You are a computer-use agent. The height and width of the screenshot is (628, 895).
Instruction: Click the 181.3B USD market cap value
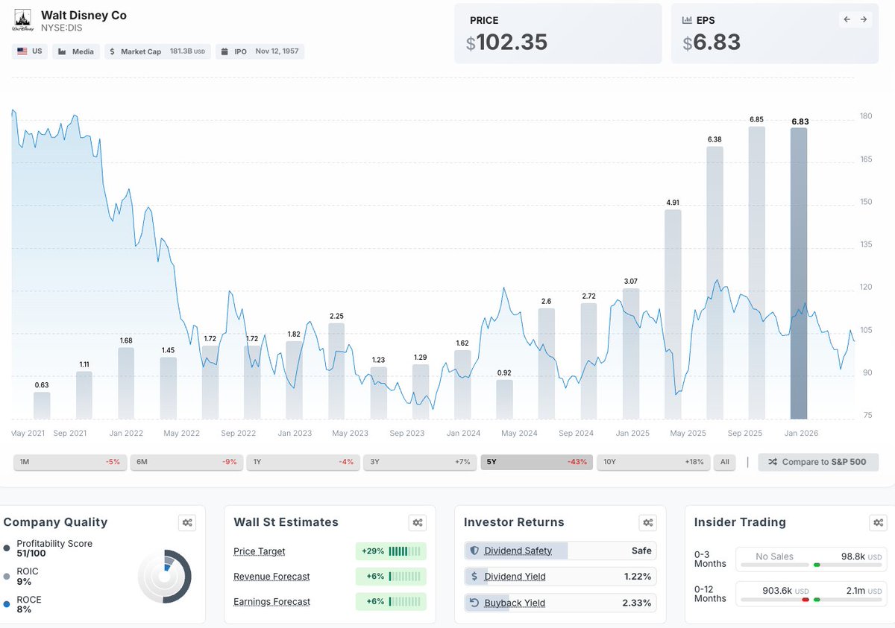[187, 52]
